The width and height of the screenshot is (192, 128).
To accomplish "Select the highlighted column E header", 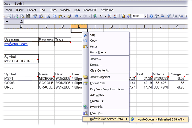I will [x=79, y=26].
